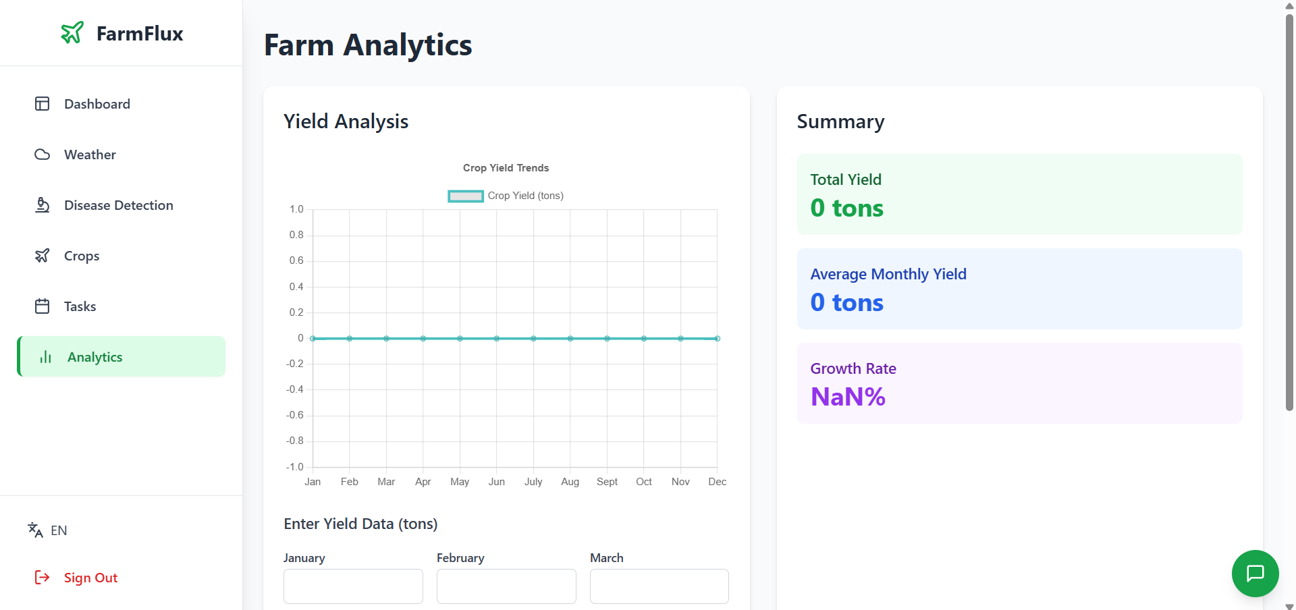
Task: Focus the February yield input field
Action: point(506,586)
